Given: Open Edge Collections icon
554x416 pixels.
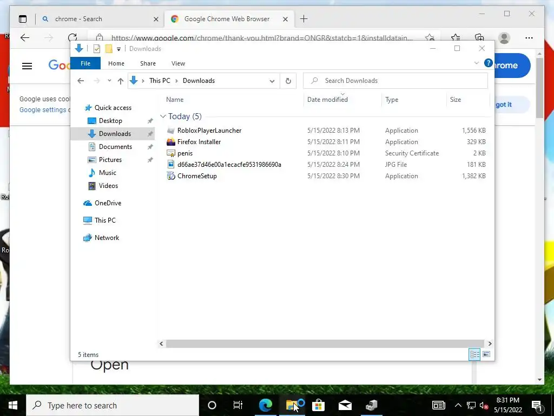Looking at the screenshot, I should pos(479,38).
